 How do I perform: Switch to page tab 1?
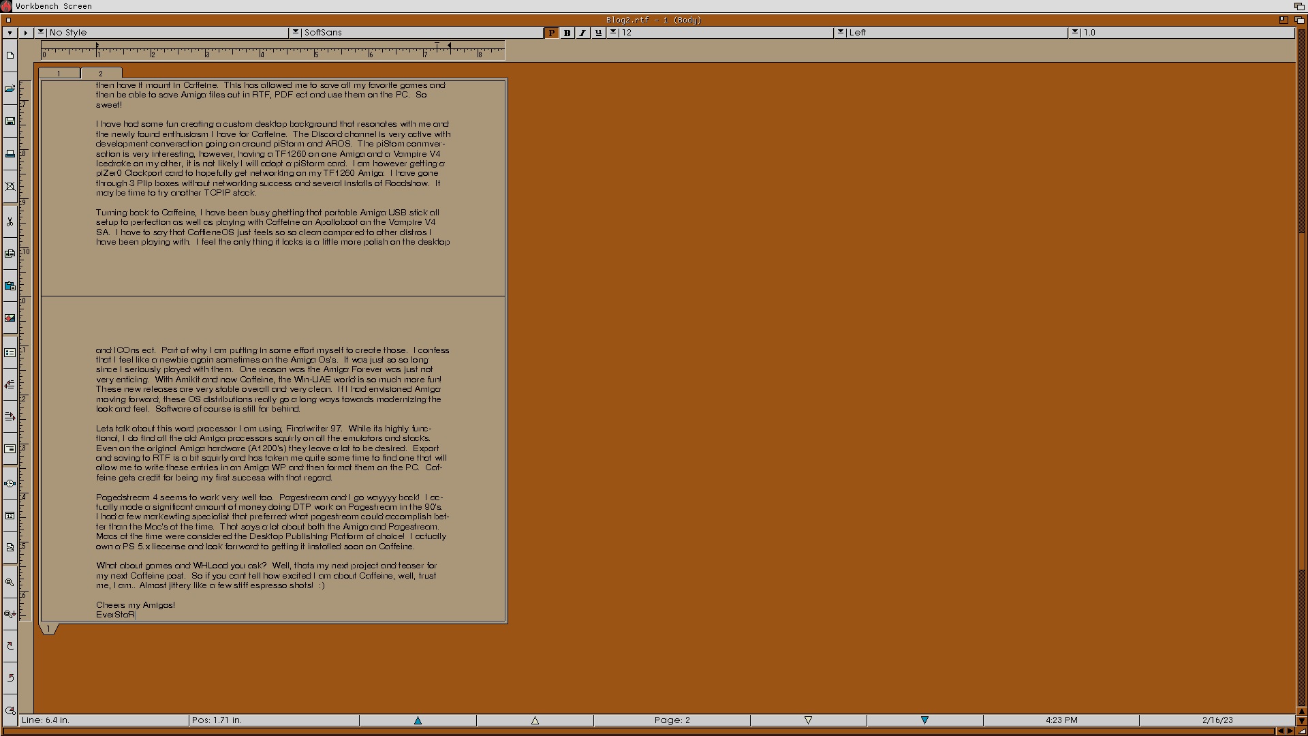tap(59, 73)
